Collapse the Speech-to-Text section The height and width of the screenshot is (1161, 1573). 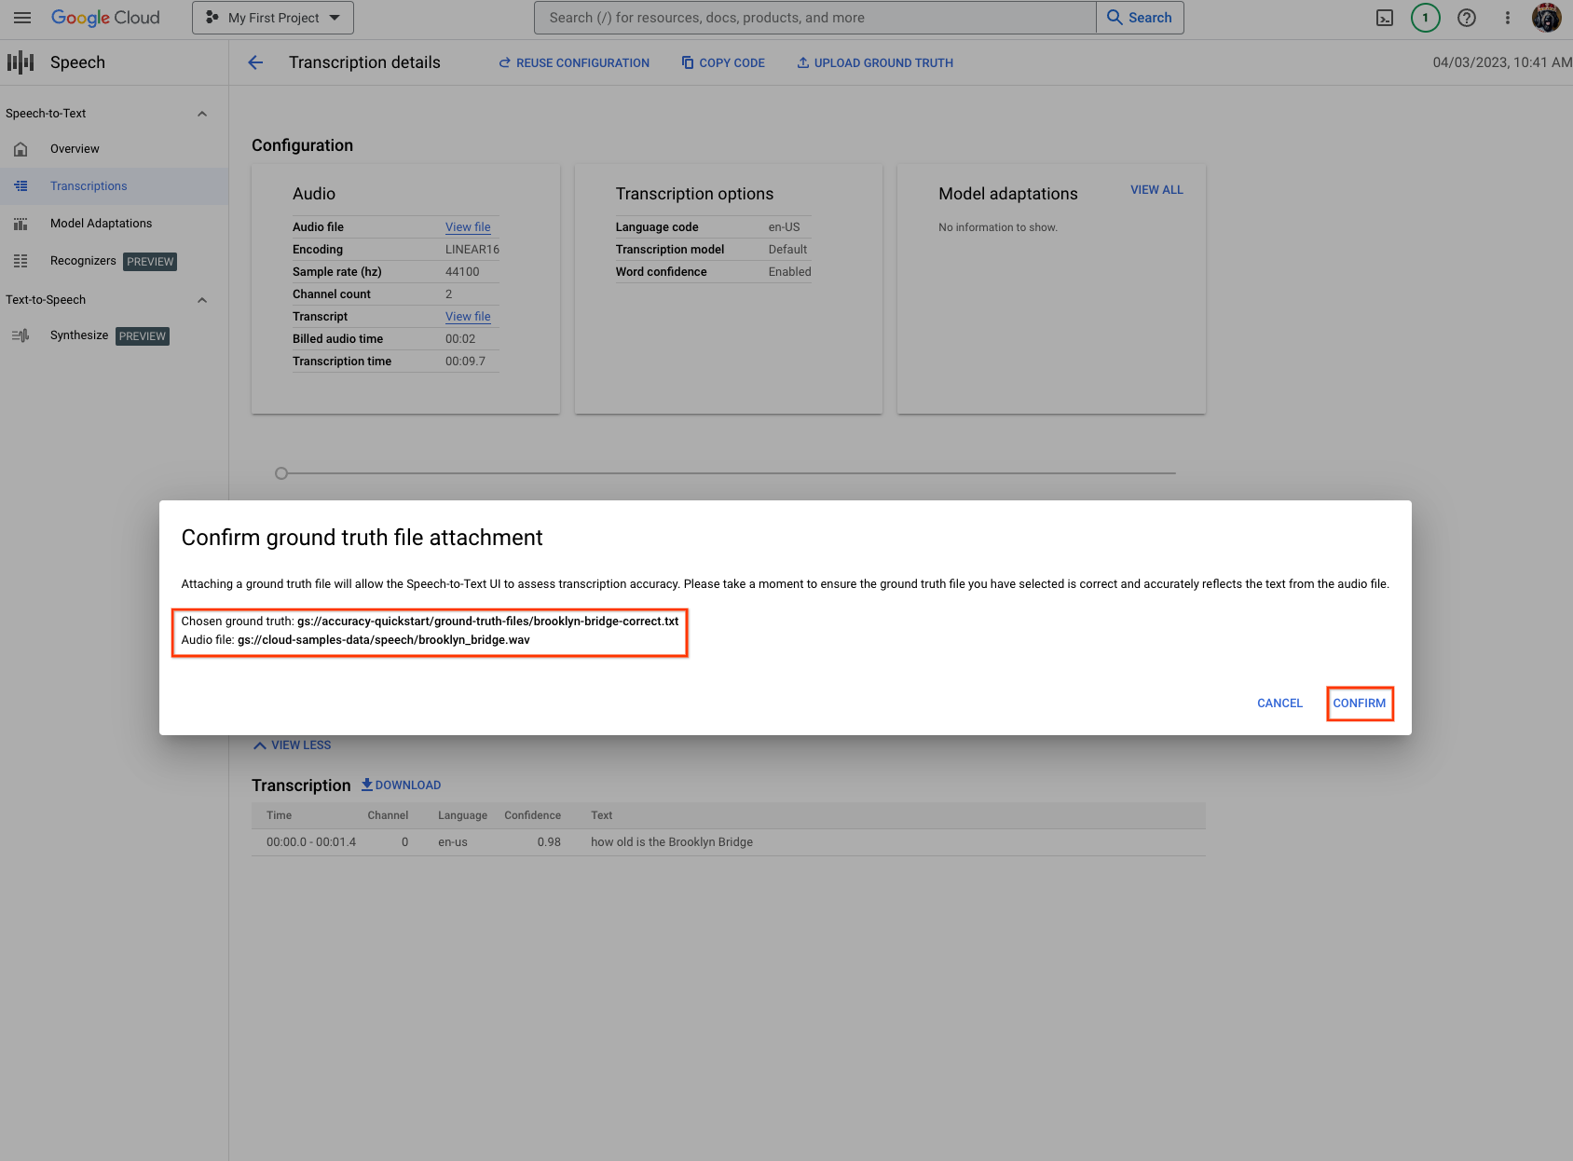pyautogui.click(x=202, y=113)
